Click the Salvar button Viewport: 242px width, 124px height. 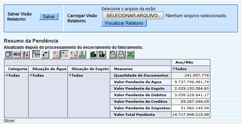(49, 16)
